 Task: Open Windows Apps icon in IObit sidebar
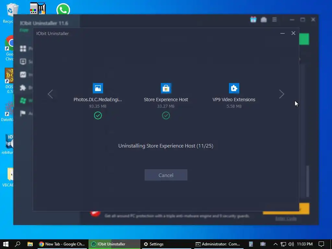tap(23, 101)
